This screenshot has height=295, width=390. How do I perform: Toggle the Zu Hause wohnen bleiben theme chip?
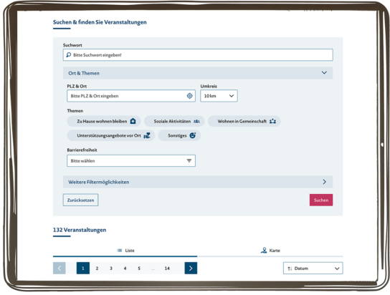104,121
